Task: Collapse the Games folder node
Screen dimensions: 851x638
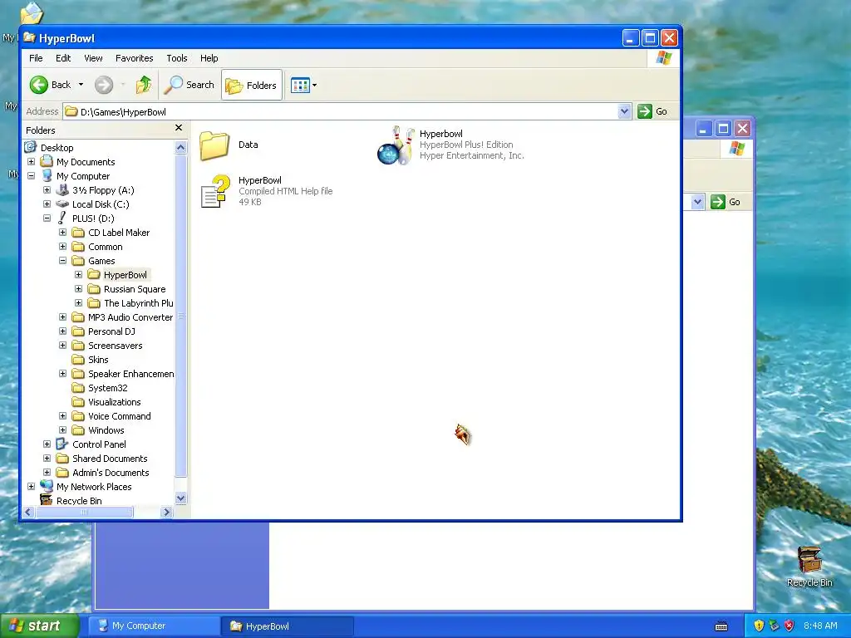Action: [62, 260]
